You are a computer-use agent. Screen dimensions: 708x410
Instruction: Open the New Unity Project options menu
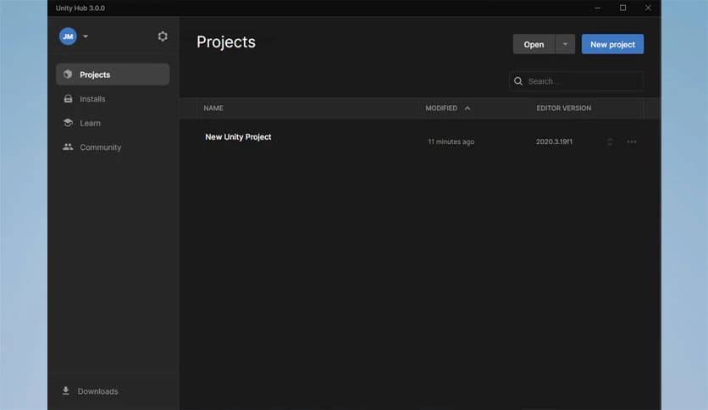point(631,141)
